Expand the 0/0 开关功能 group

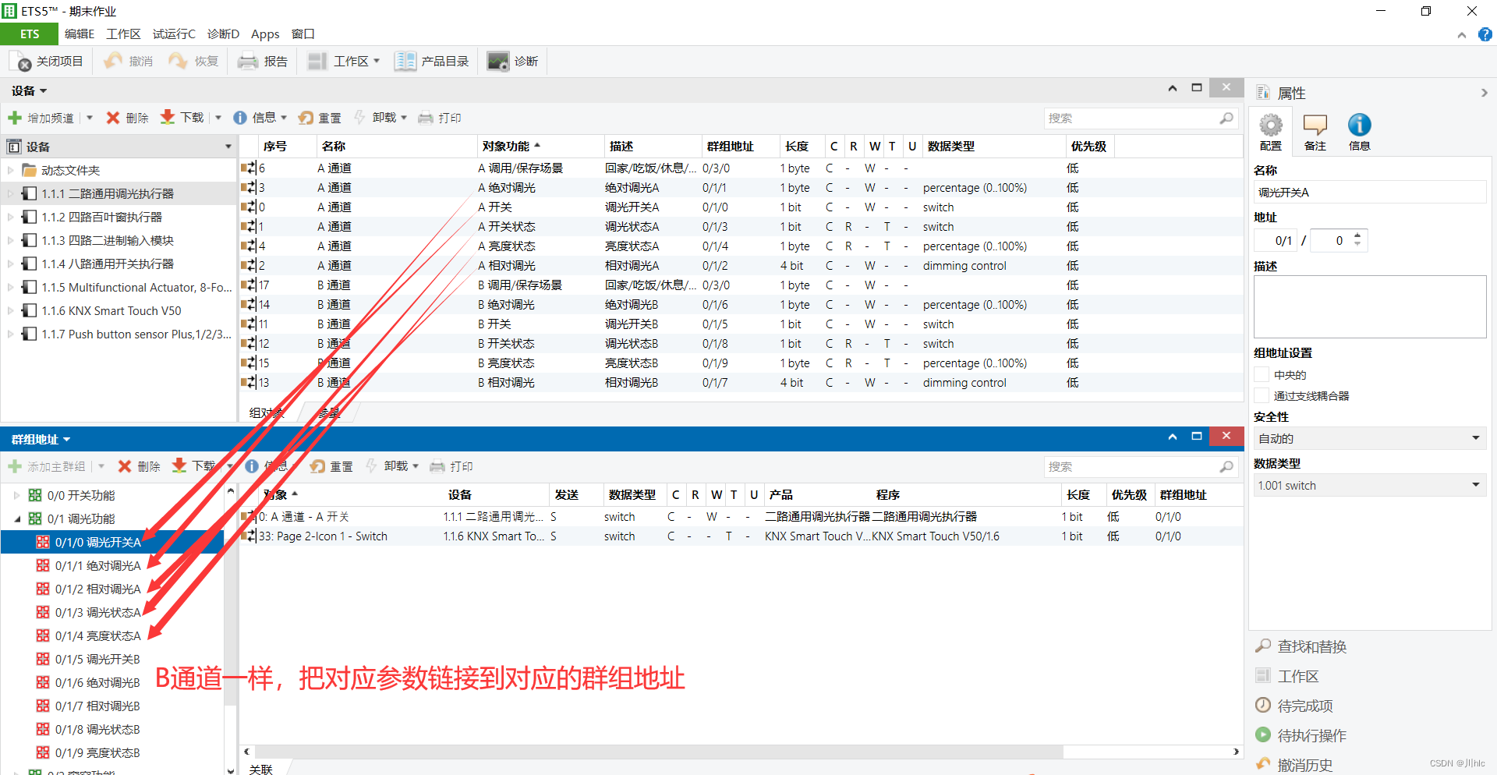pyautogui.click(x=17, y=495)
